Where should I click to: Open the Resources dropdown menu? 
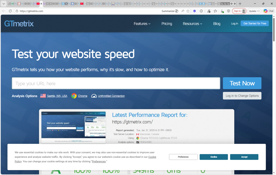[x=192, y=24]
